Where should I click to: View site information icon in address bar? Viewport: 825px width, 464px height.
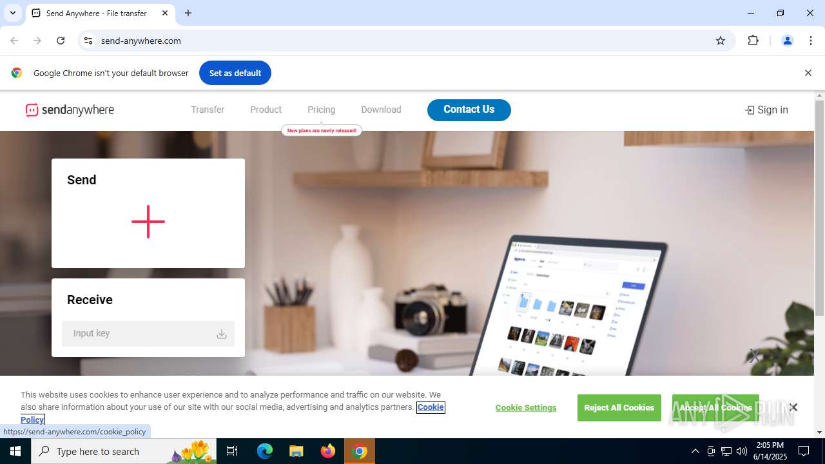[88, 41]
